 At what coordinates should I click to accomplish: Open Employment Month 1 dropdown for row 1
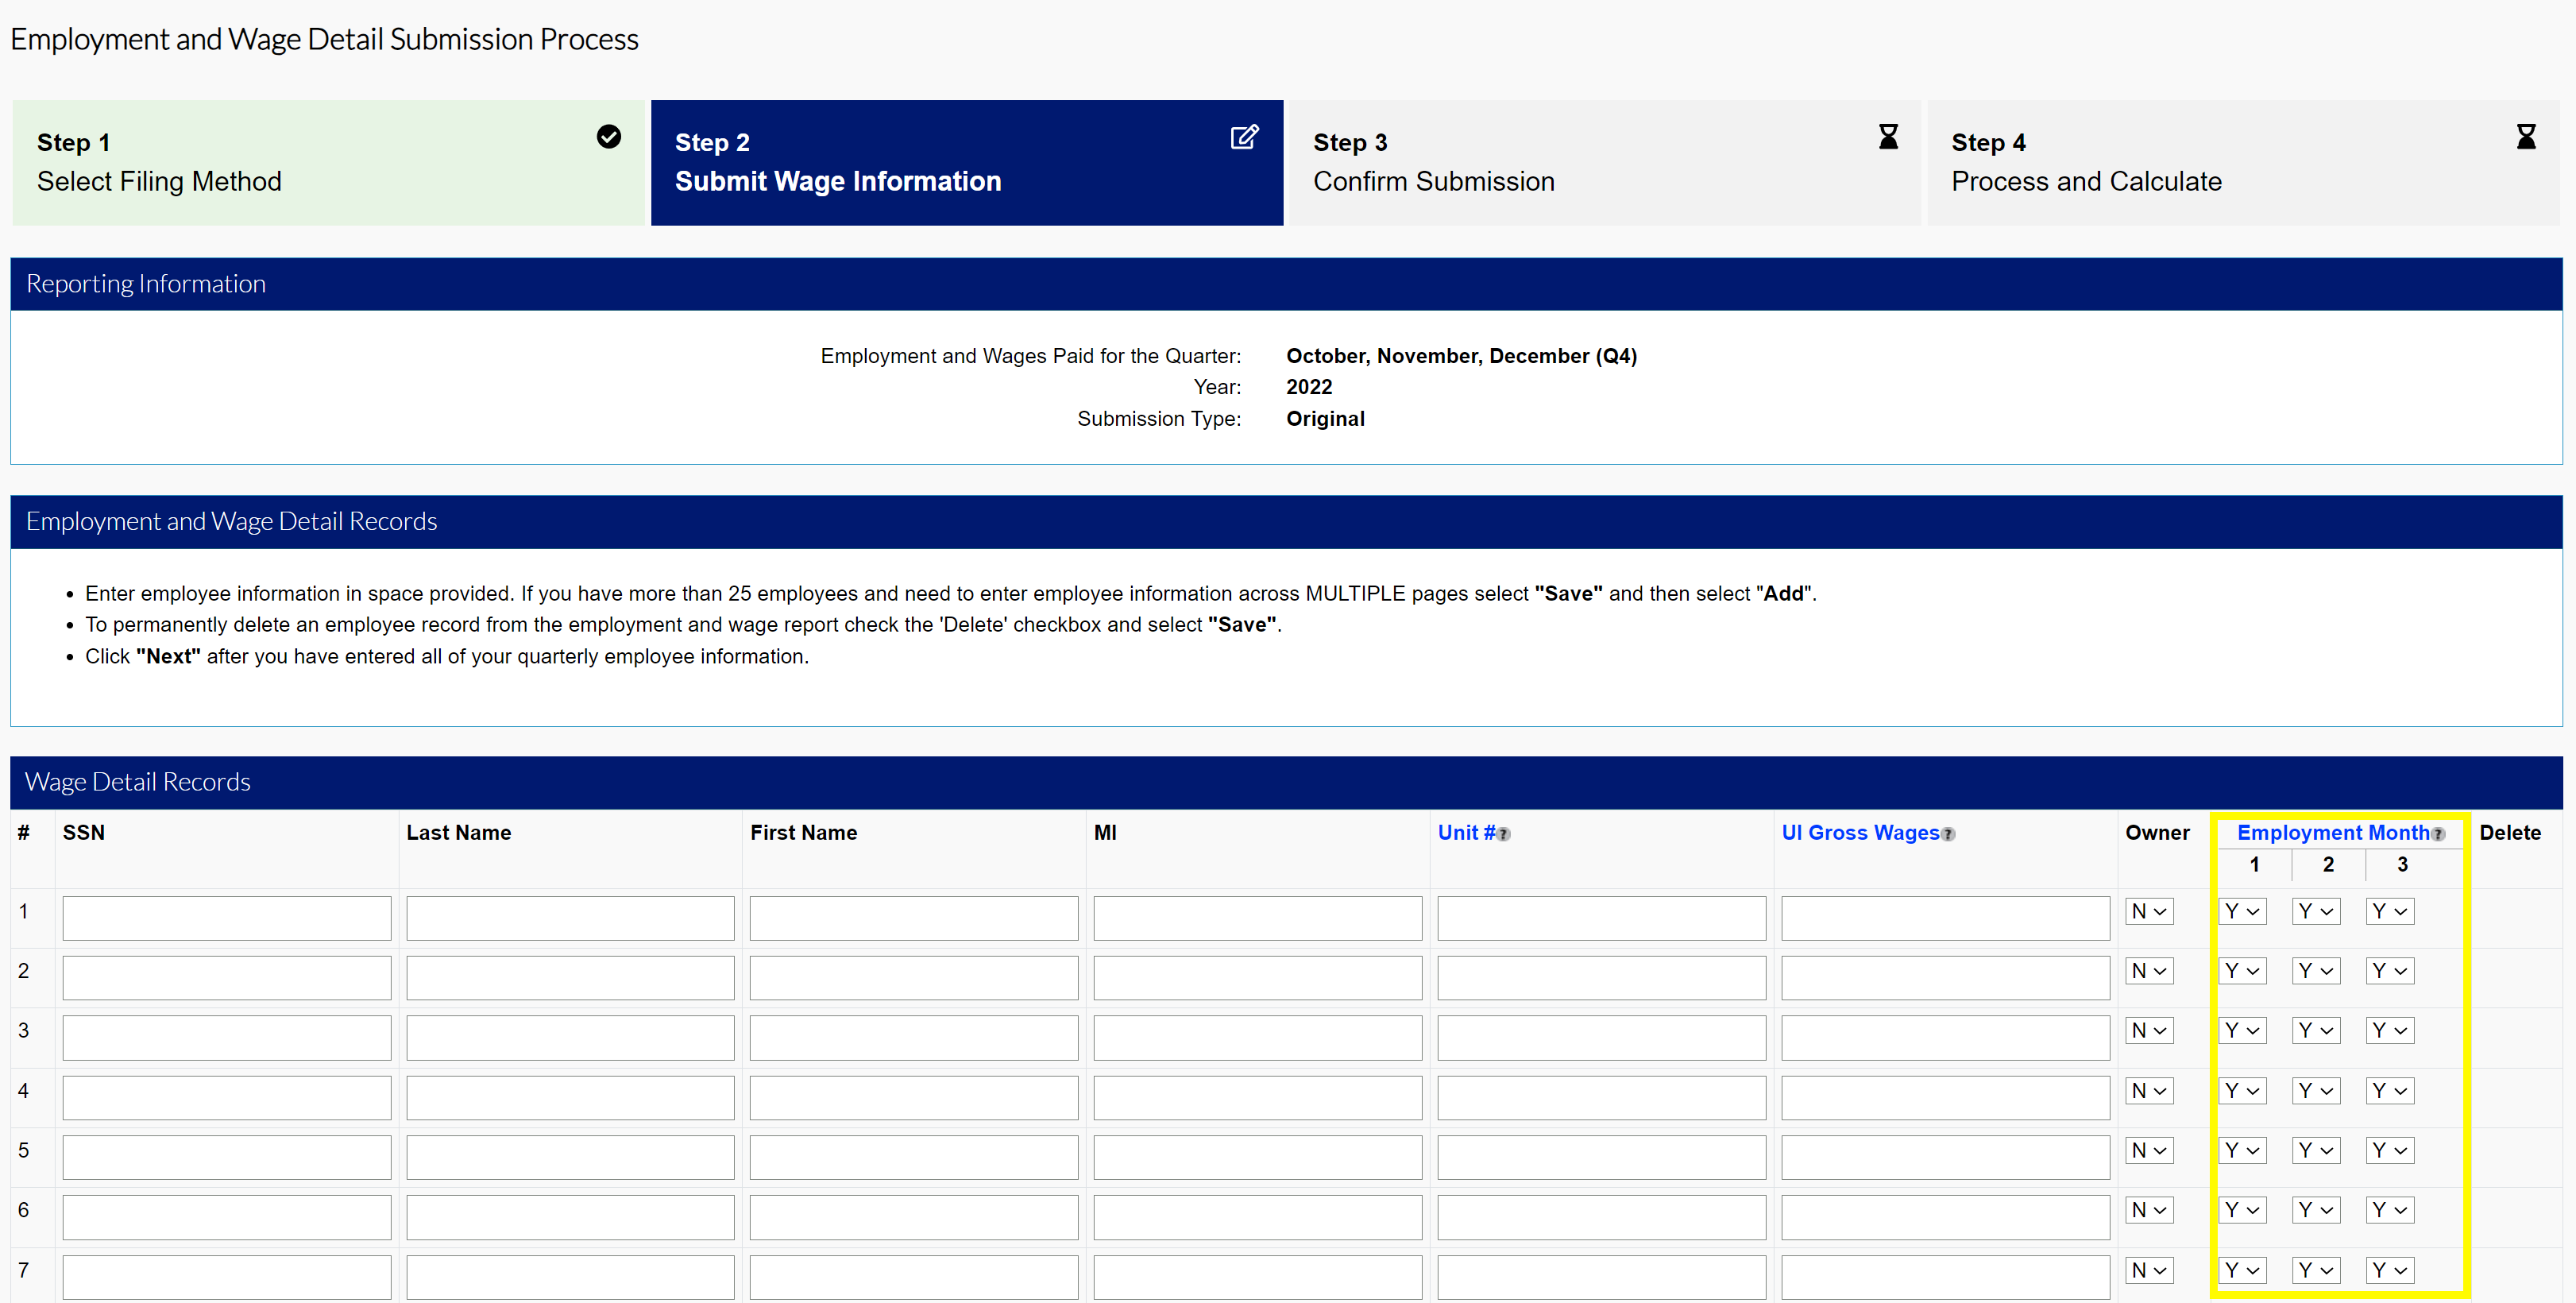pyautogui.click(x=2242, y=911)
